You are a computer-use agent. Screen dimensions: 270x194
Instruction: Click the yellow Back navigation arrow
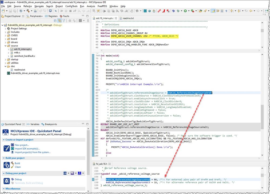pyautogui.click(x=251, y=11)
